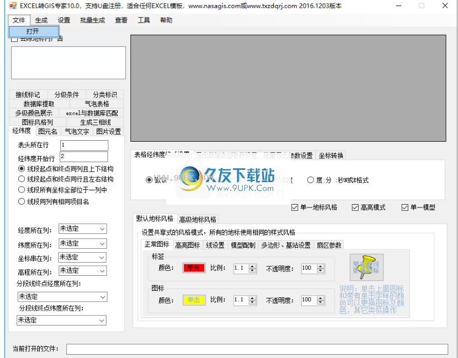Viewport: 458px width, 358px height.
Task: Click the empty list box under the file menu
Action: [69, 63]
